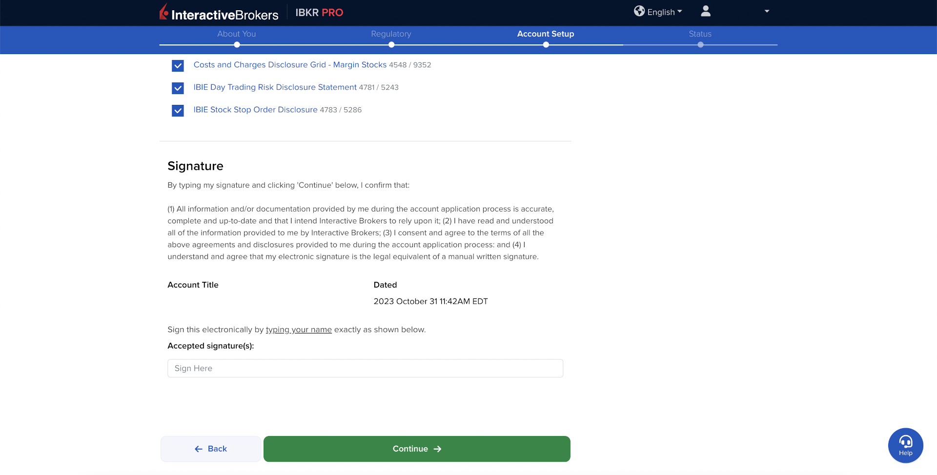
Task: Toggle IBIE Stock Stop Order Disclosure checkbox
Action: click(178, 110)
